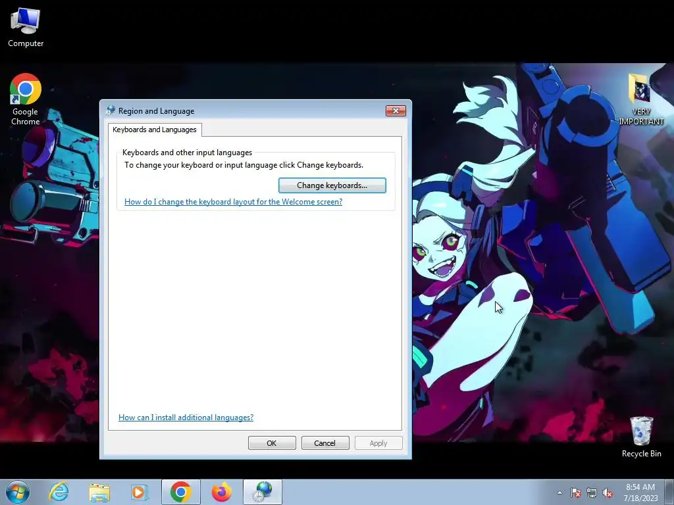Show hidden system tray icons
The width and height of the screenshot is (674, 505).
[x=559, y=493]
